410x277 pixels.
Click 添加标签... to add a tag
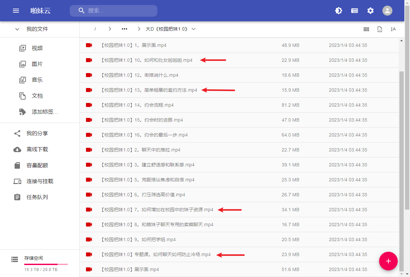pos(44,112)
